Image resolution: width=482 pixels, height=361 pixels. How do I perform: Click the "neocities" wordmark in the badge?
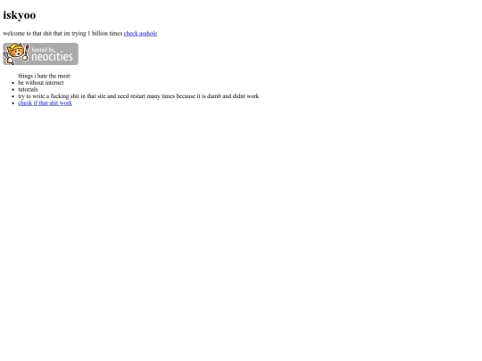click(x=53, y=56)
